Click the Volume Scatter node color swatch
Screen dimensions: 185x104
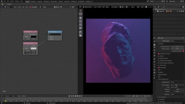click(34, 49)
